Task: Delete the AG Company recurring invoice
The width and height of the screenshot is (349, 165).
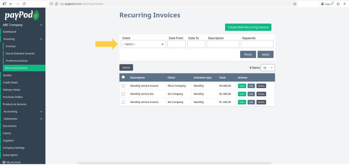Action: (261, 102)
